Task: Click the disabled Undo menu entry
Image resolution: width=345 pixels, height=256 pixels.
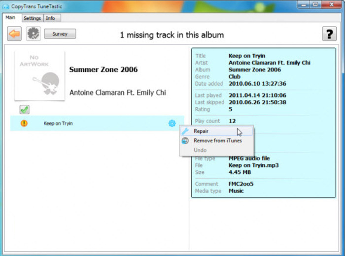Action: (216, 150)
